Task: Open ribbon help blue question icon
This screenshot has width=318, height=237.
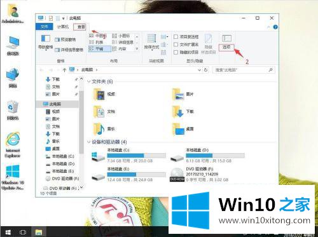Action: tap(275, 27)
